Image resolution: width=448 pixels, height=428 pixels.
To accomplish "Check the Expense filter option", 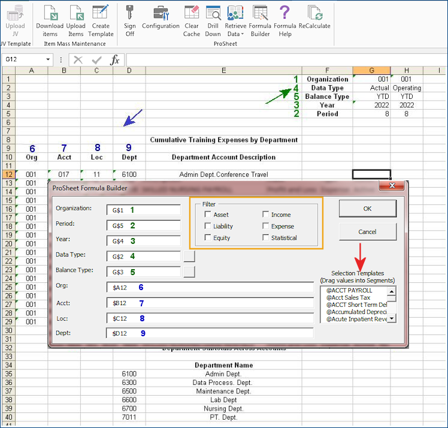I will click(x=266, y=227).
